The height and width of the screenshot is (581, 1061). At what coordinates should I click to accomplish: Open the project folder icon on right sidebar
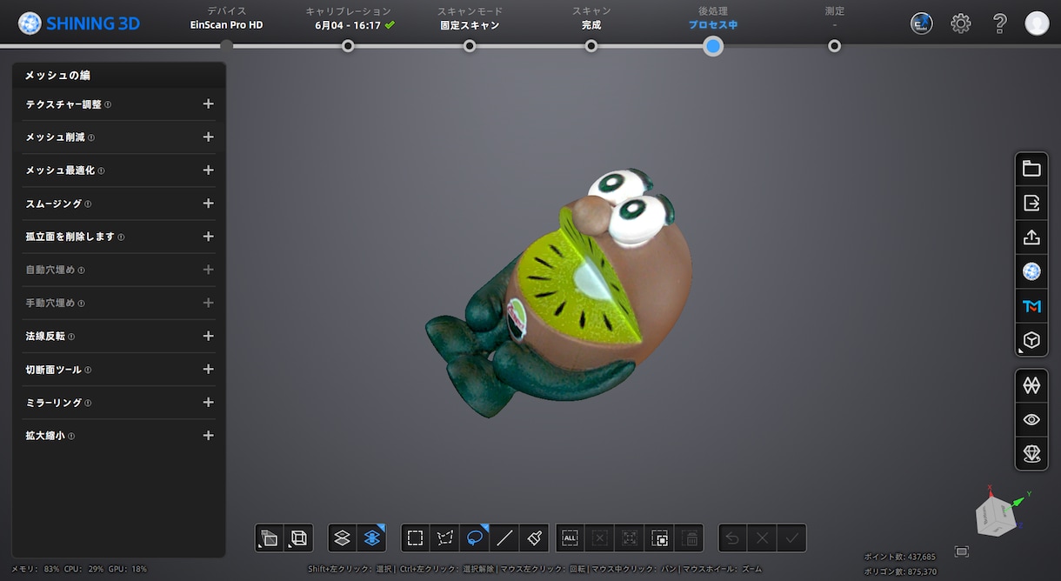tap(1031, 169)
